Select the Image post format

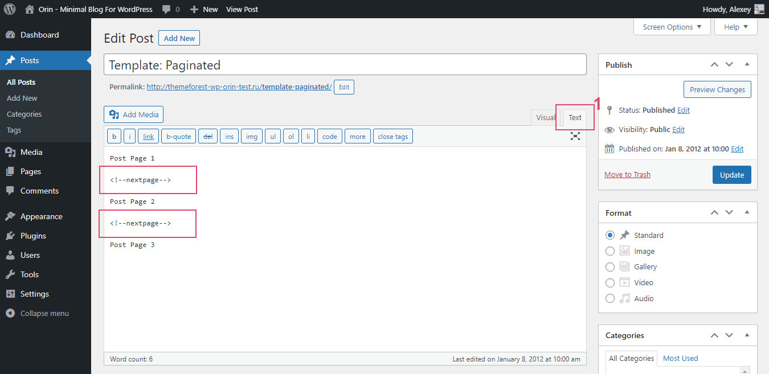click(610, 251)
